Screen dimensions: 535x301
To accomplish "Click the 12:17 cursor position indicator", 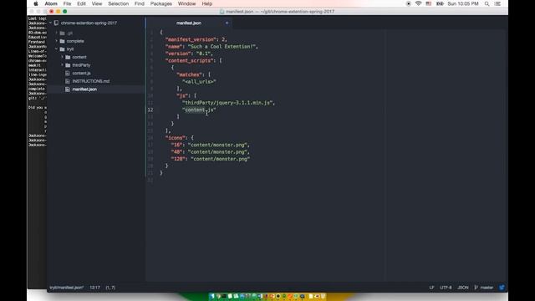I will (94, 288).
